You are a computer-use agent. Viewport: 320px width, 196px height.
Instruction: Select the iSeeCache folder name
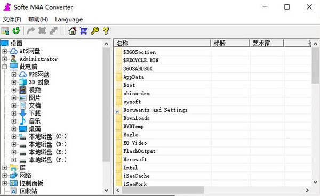point(137,176)
